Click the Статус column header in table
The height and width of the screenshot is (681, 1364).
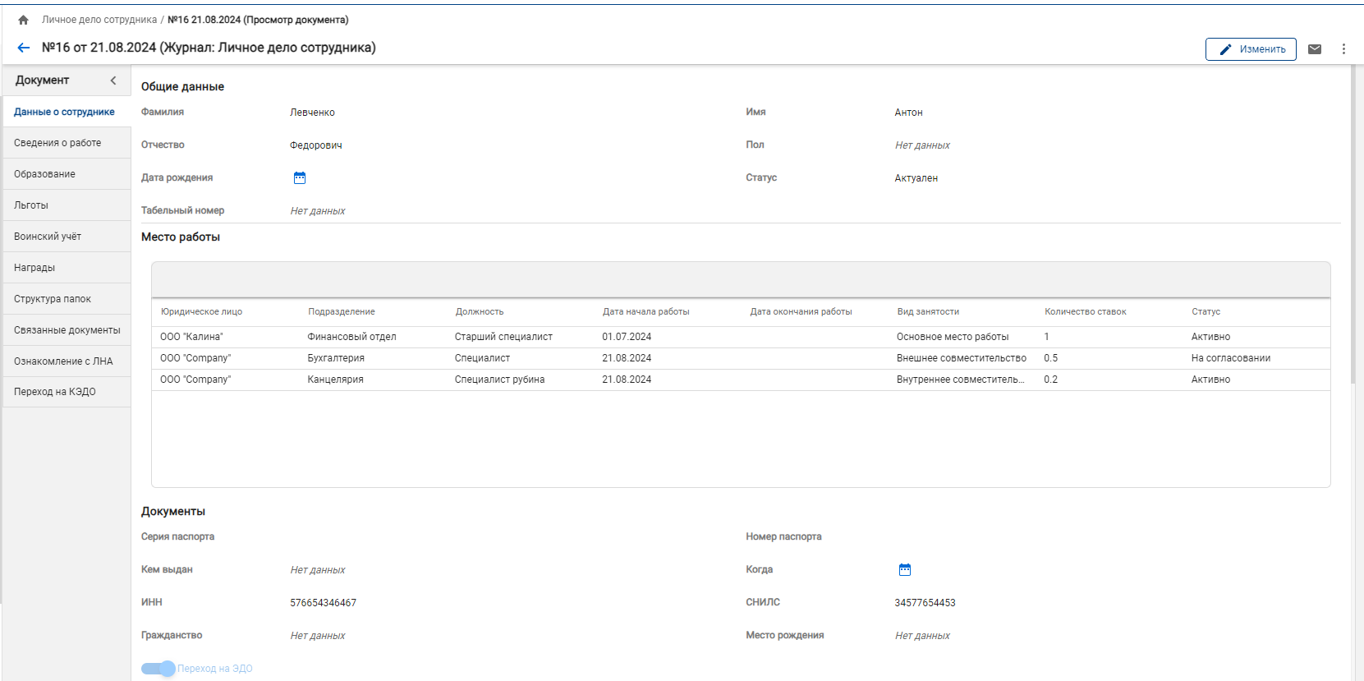(x=1206, y=312)
